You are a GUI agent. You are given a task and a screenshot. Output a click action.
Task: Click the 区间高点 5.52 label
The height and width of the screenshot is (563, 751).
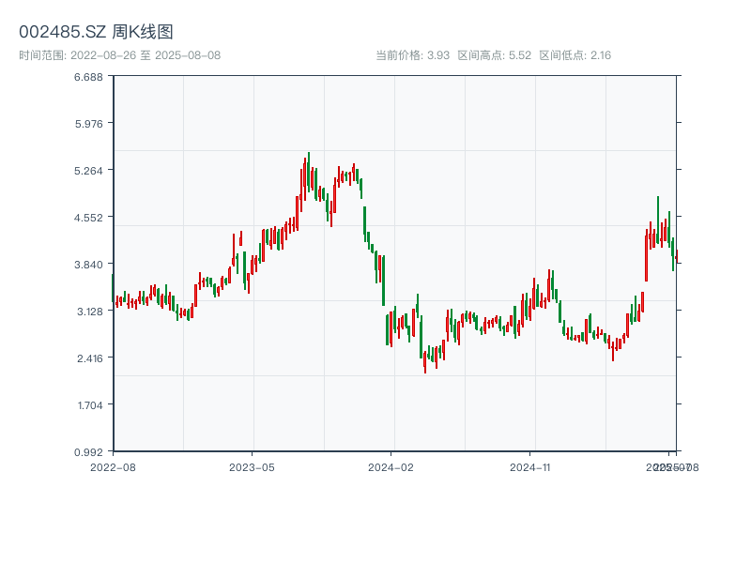pos(494,55)
